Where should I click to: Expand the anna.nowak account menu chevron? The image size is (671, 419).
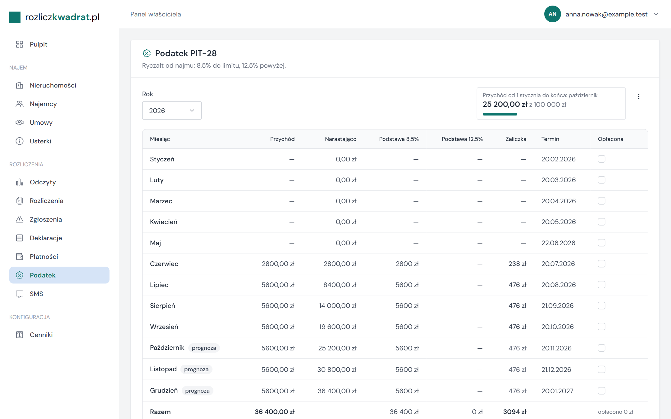[656, 14]
